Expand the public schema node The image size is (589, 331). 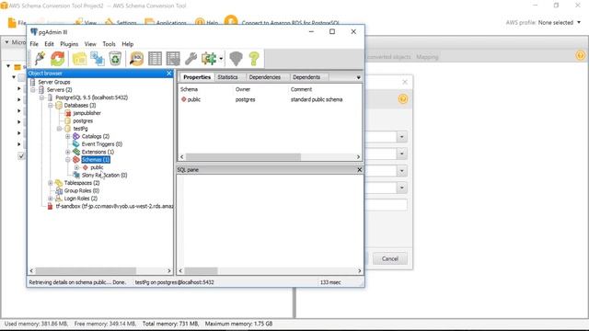tap(76, 167)
